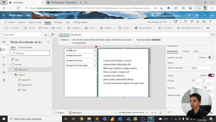The width and height of the screenshot is (216, 122).
Task: Click the Insert plus sidebar icon
Action: [x=4, y=57]
